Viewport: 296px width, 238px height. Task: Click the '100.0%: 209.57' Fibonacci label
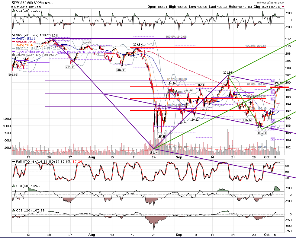point(256,46)
